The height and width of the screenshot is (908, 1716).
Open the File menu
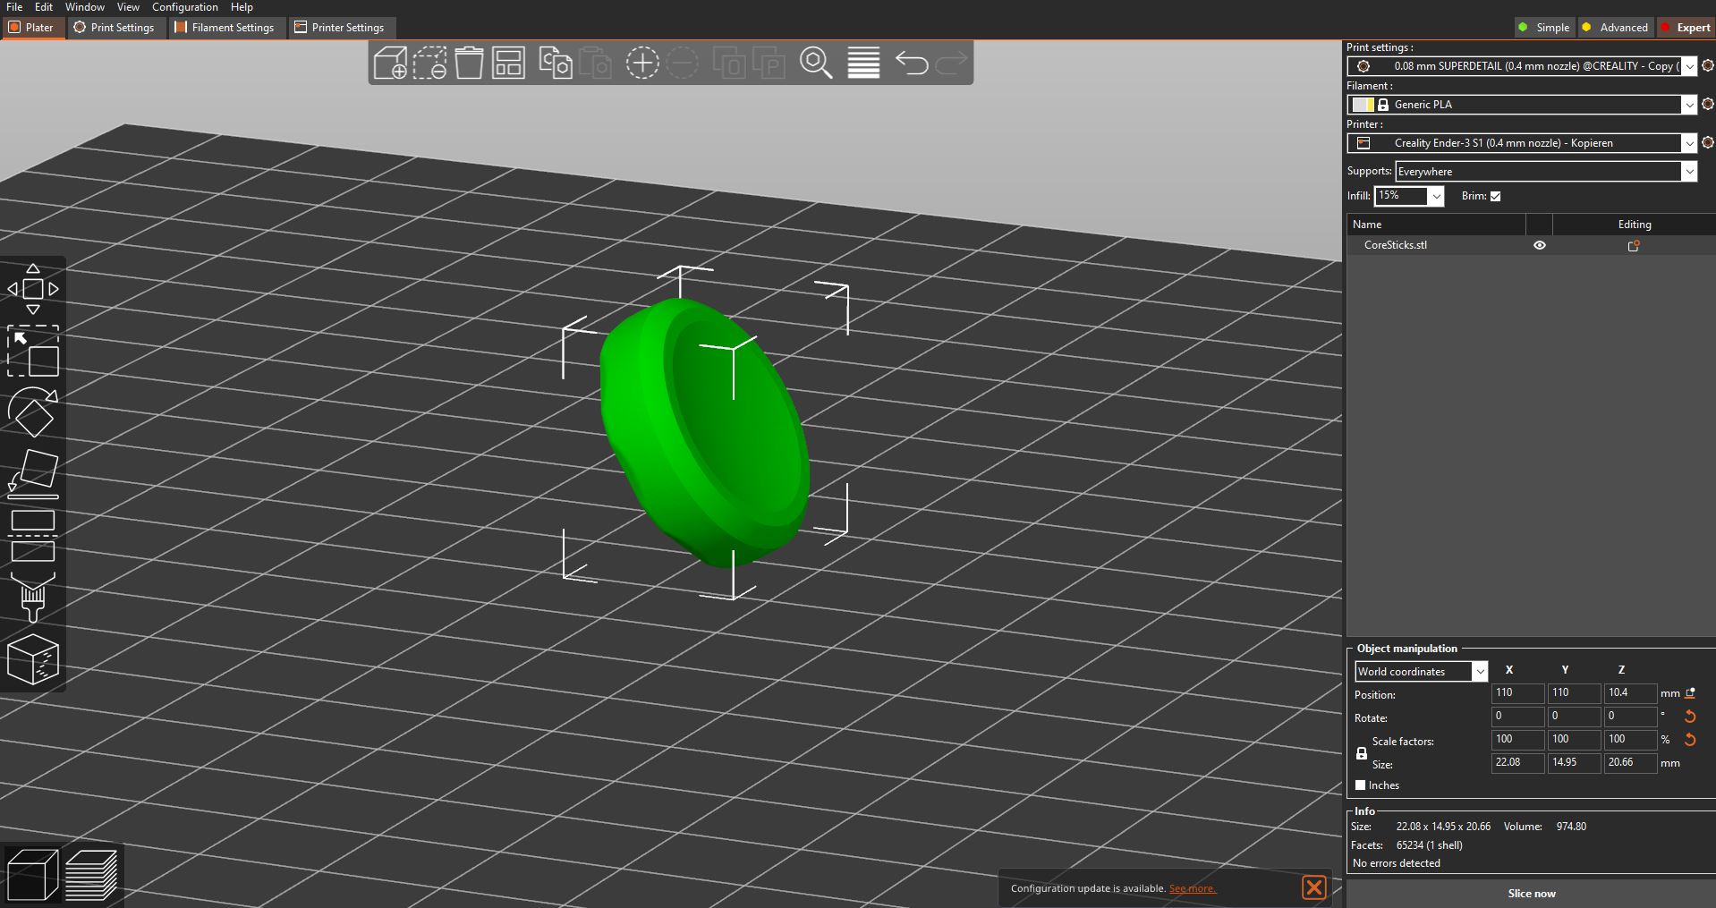coord(14,7)
